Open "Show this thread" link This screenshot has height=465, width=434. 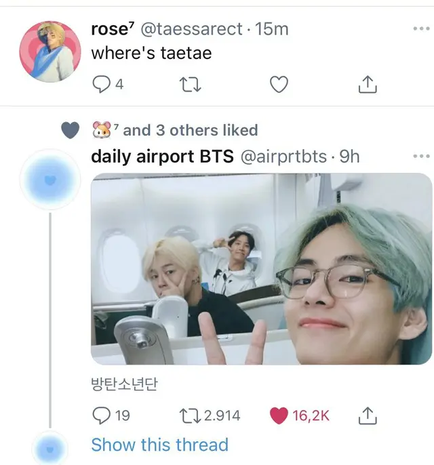pyautogui.click(x=160, y=445)
